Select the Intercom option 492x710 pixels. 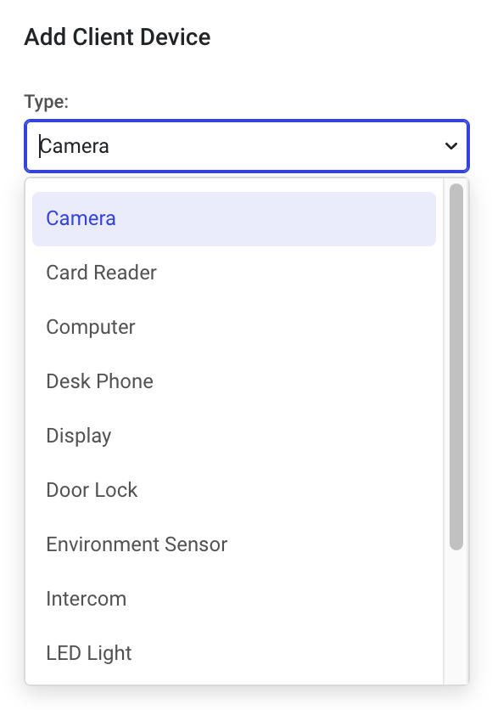234,599
